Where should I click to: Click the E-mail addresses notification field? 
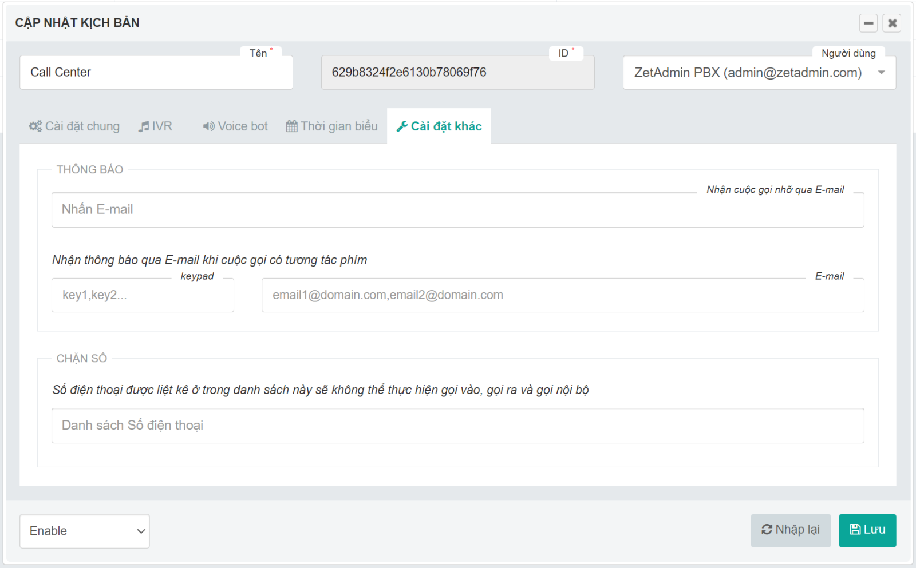(562, 295)
